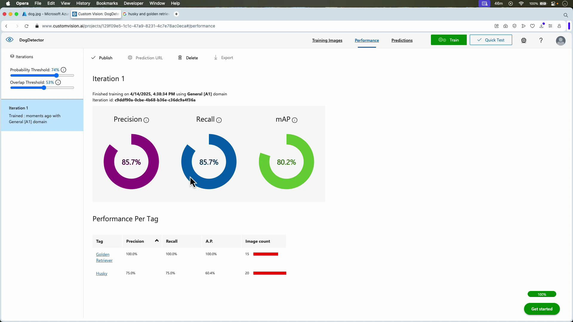The height and width of the screenshot is (322, 573).
Task: Click the Custom Vision eye logo
Action: (x=10, y=40)
